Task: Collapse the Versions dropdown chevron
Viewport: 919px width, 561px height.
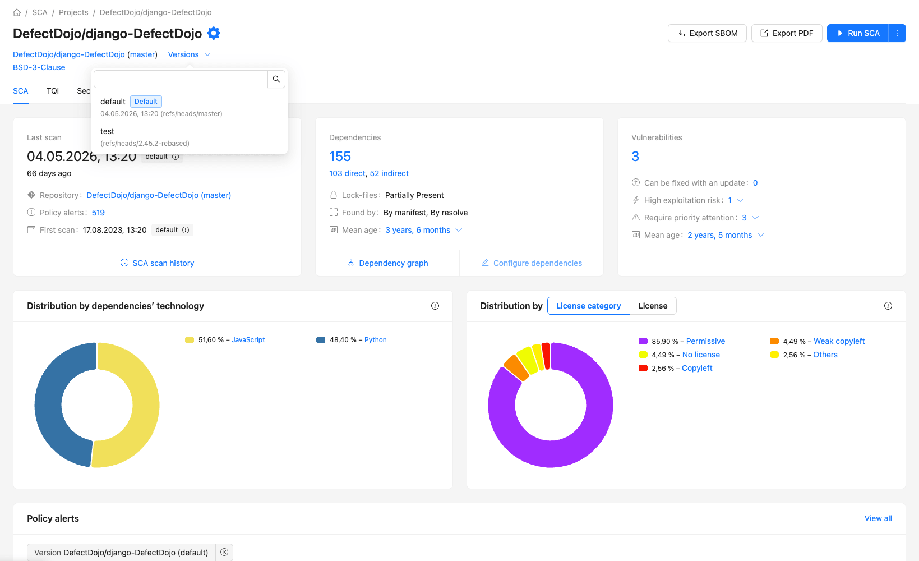Action: [207, 54]
